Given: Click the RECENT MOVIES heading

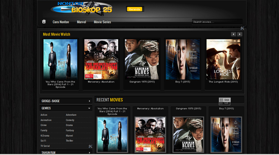Looking at the screenshot, I should pyautogui.click(x=110, y=100).
